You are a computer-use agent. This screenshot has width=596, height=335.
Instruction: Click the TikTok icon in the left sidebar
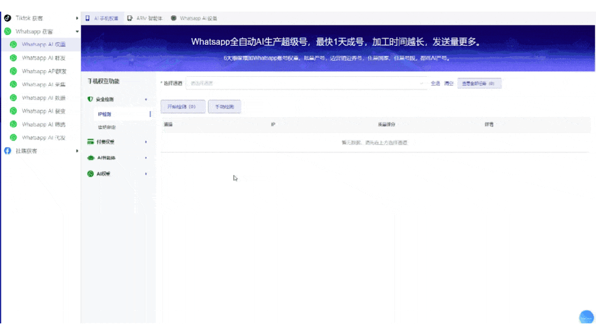pos(7,17)
